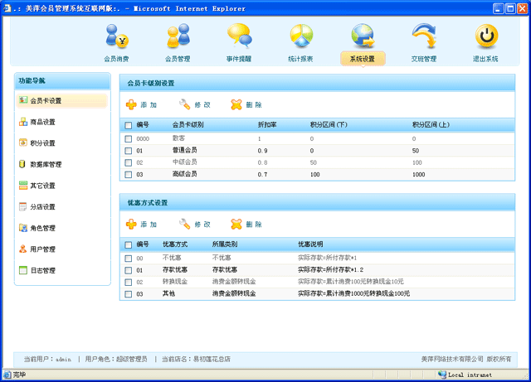Click the 积分设置 sidebar icon
This screenshot has height=382, width=531.
coord(23,143)
